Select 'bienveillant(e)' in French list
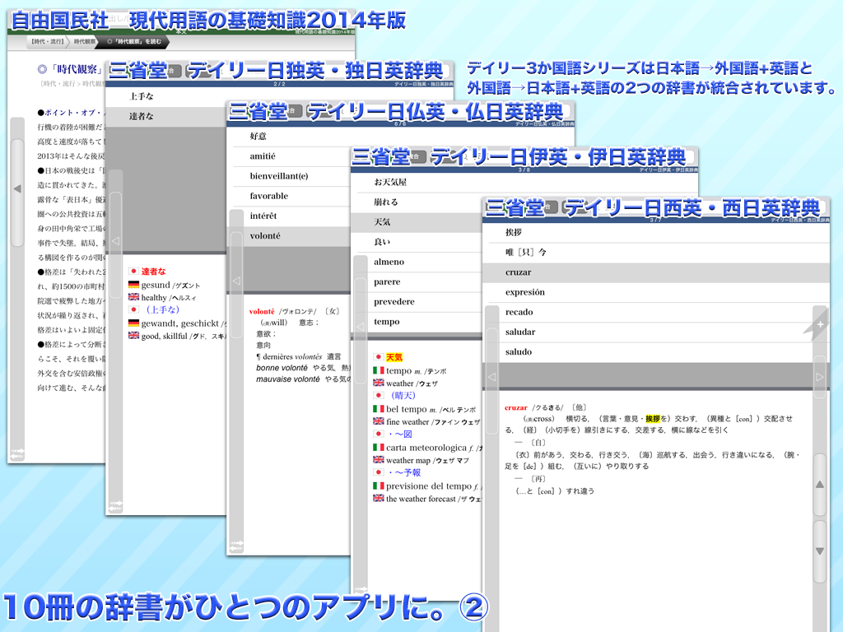 point(289,176)
